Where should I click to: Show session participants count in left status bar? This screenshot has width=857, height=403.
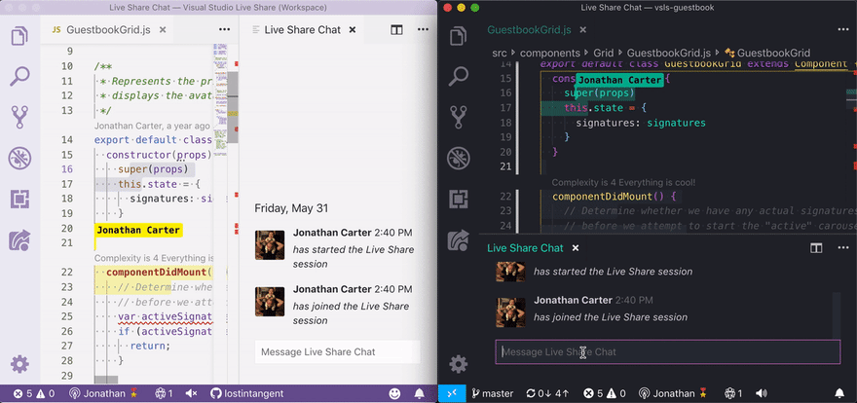click(164, 393)
